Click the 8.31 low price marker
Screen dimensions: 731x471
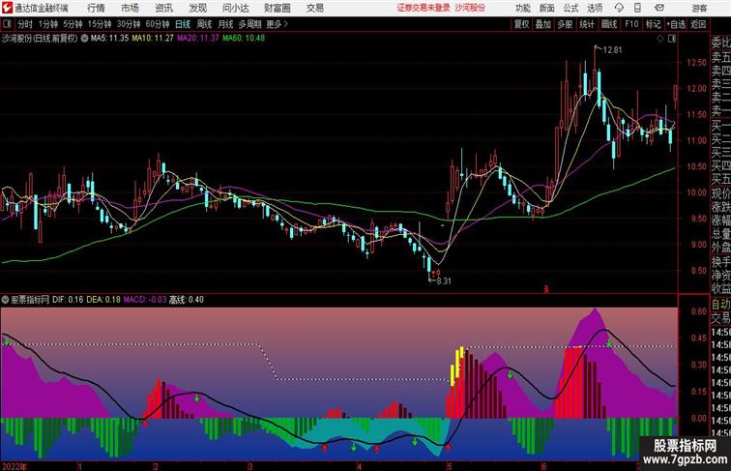[443, 281]
